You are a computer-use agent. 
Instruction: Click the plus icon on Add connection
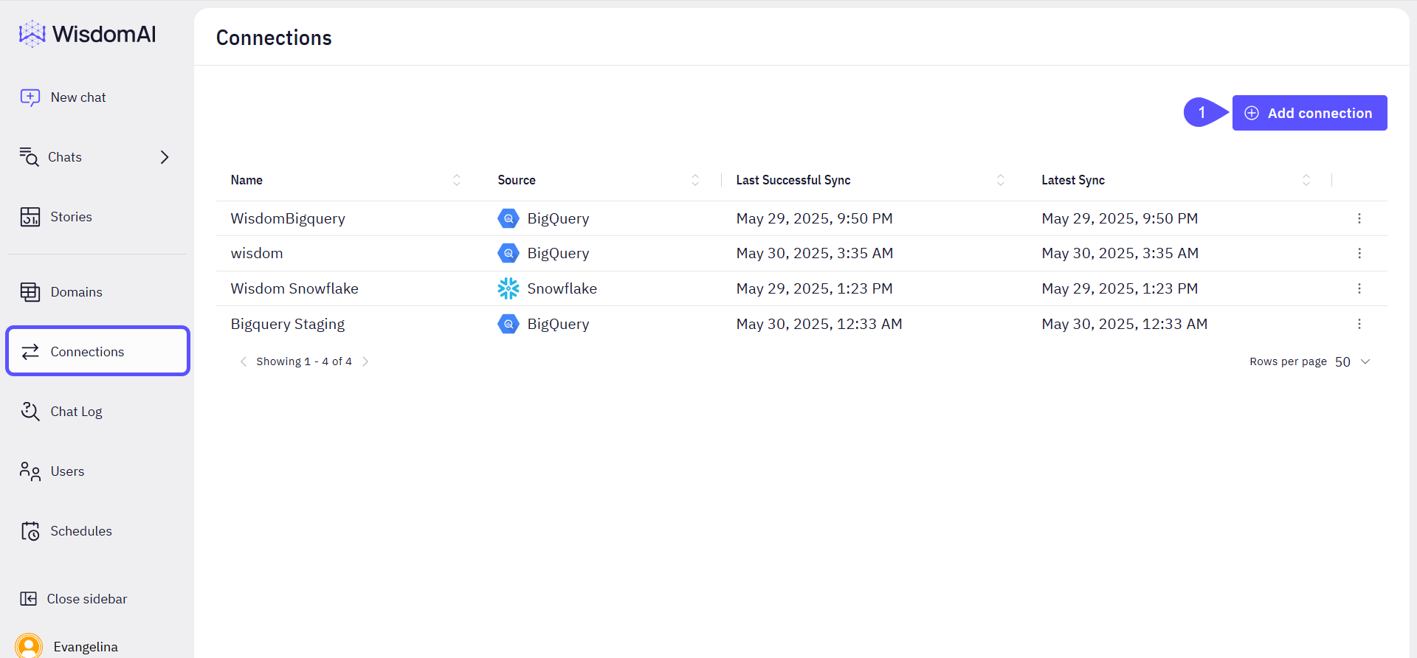point(1252,113)
